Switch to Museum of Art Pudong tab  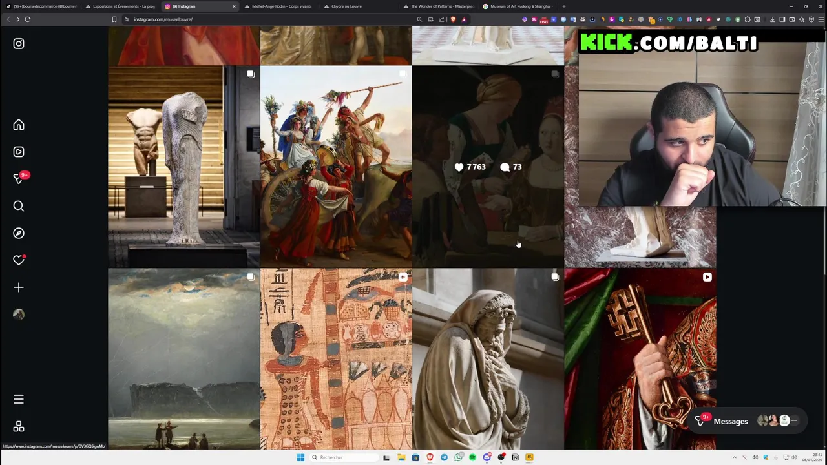pyautogui.click(x=519, y=6)
